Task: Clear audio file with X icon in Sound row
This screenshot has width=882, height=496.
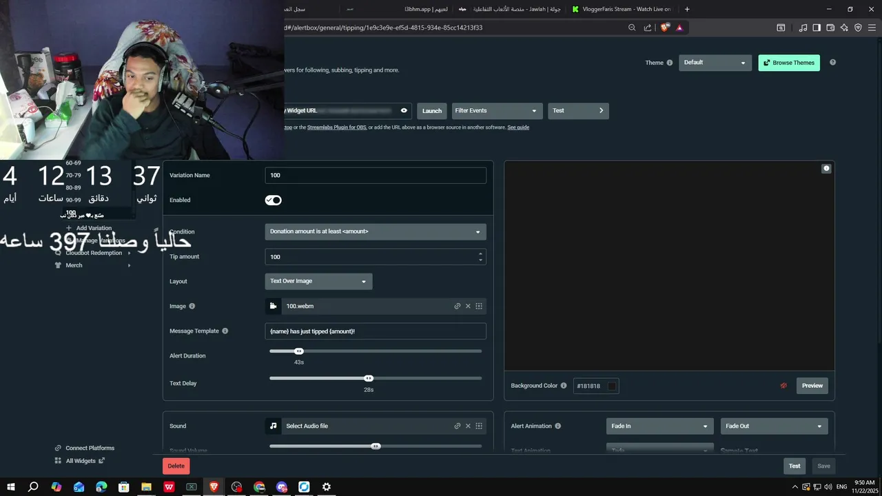Action: coord(468,426)
